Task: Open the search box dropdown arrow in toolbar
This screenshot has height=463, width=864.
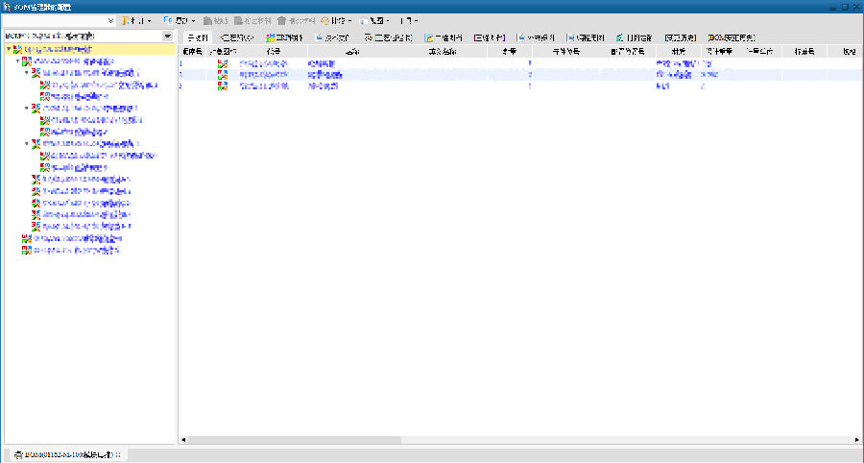Action: pyautogui.click(x=110, y=21)
